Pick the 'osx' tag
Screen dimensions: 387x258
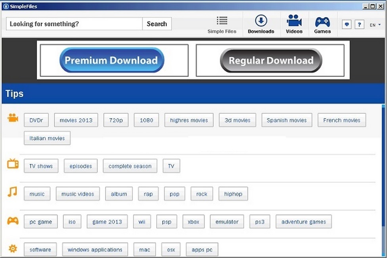(x=171, y=250)
